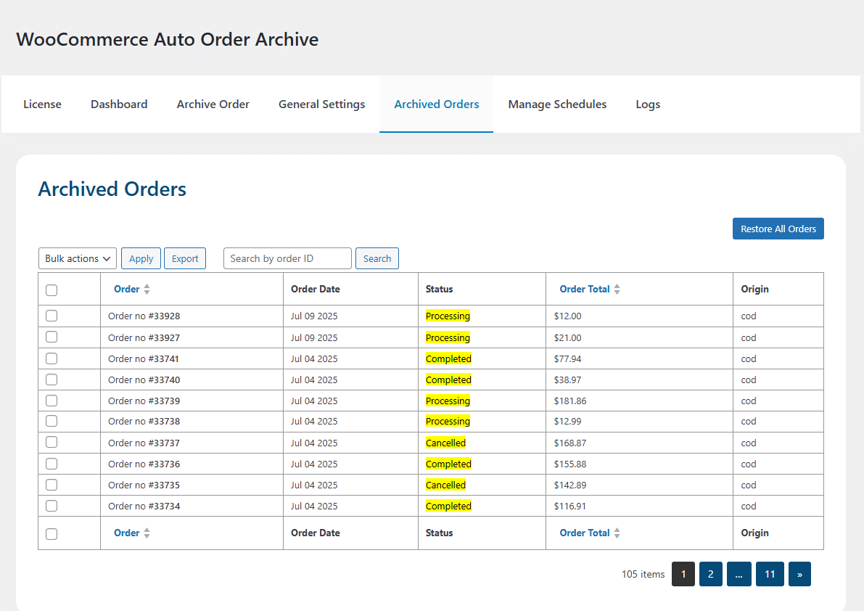Go to next page with » arrow

(799, 574)
